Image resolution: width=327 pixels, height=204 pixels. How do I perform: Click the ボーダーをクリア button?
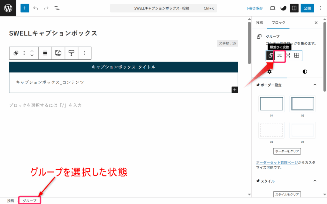pos(287,151)
